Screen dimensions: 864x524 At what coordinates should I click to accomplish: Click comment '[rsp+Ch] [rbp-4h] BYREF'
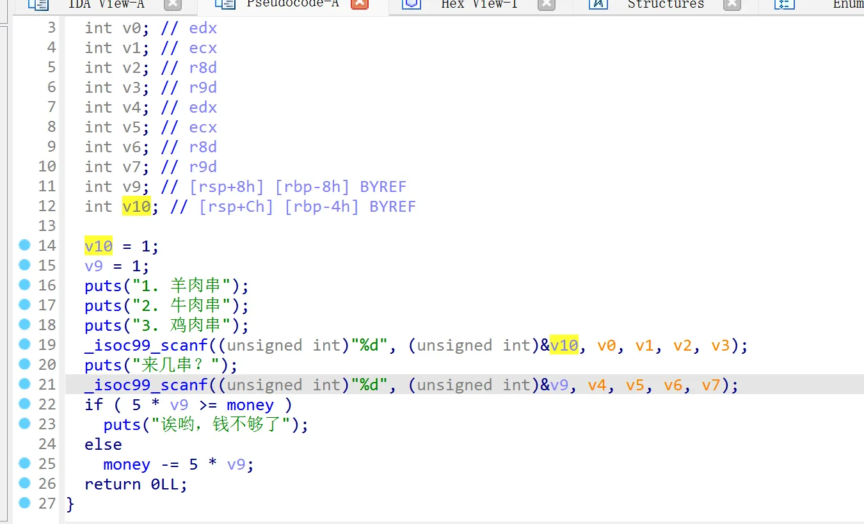(x=307, y=206)
